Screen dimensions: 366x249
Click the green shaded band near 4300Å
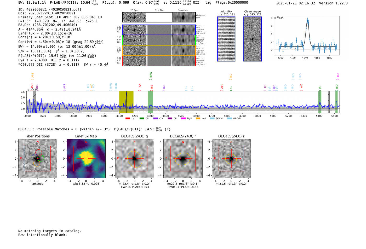pyautogui.click(x=150, y=102)
